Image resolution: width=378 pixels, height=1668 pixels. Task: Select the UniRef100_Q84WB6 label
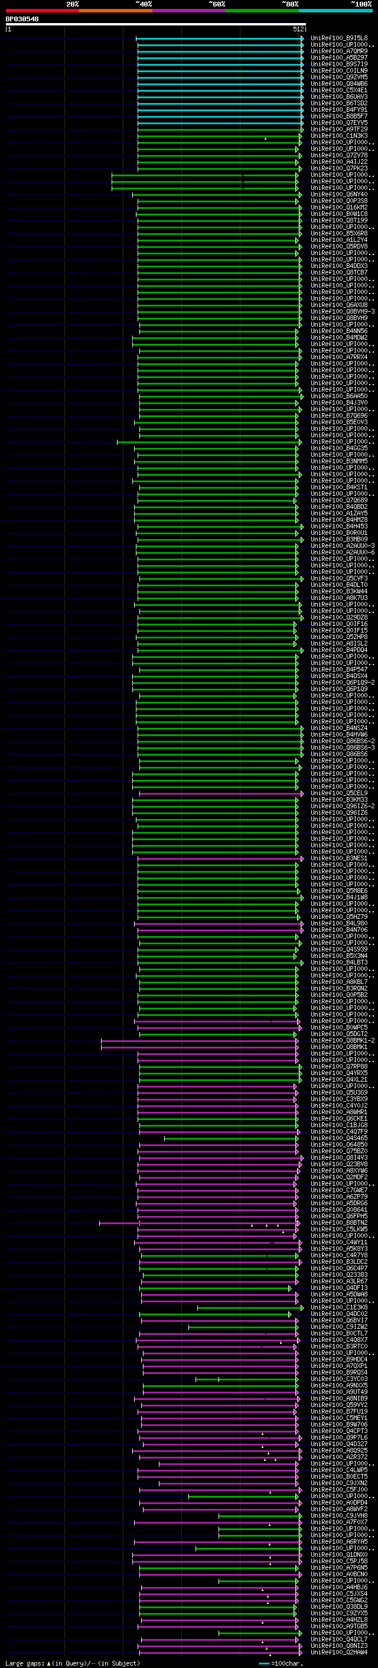[339, 83]
